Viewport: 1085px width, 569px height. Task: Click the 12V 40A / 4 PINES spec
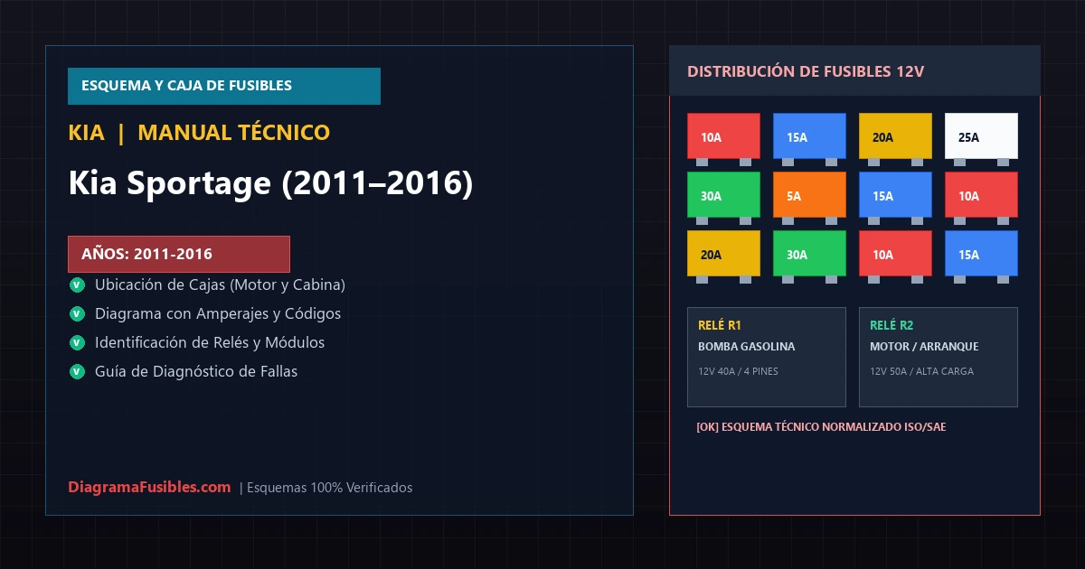[738, 371]
